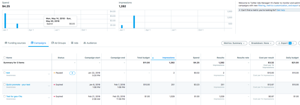This screenshot has width=300, height=105.
Task: Expand chevron menu on 'Test for geo+TAs' row
Action: (49, 98)
